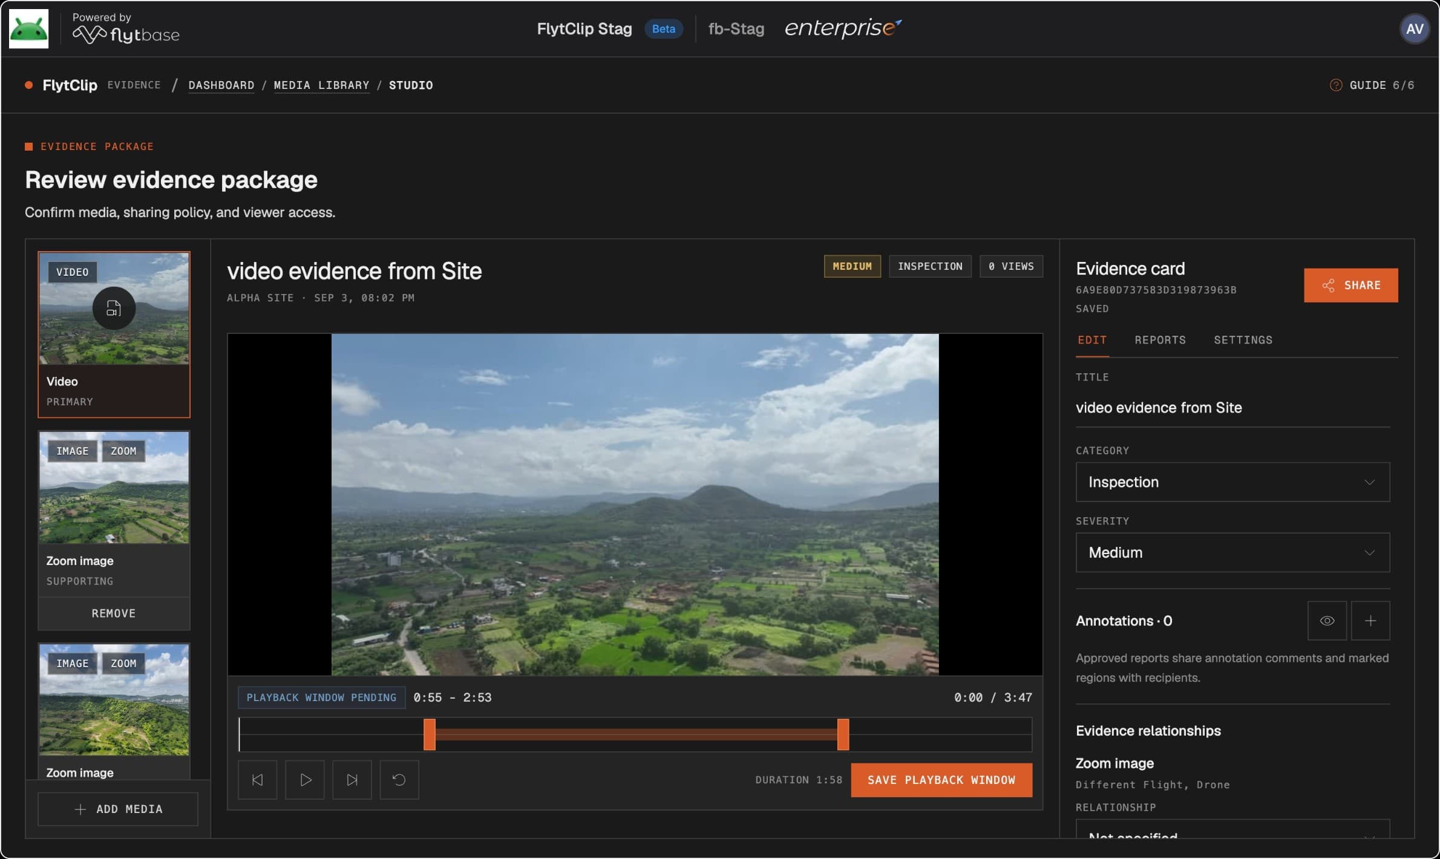Play the video evidence

tap(305, 780)
